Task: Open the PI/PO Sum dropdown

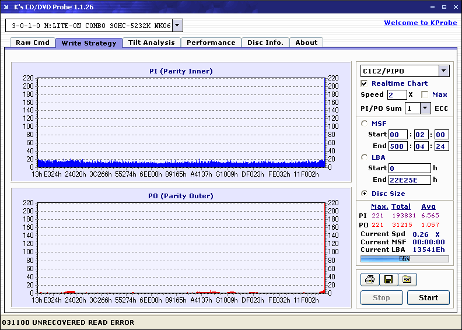Action: [425, 108]
